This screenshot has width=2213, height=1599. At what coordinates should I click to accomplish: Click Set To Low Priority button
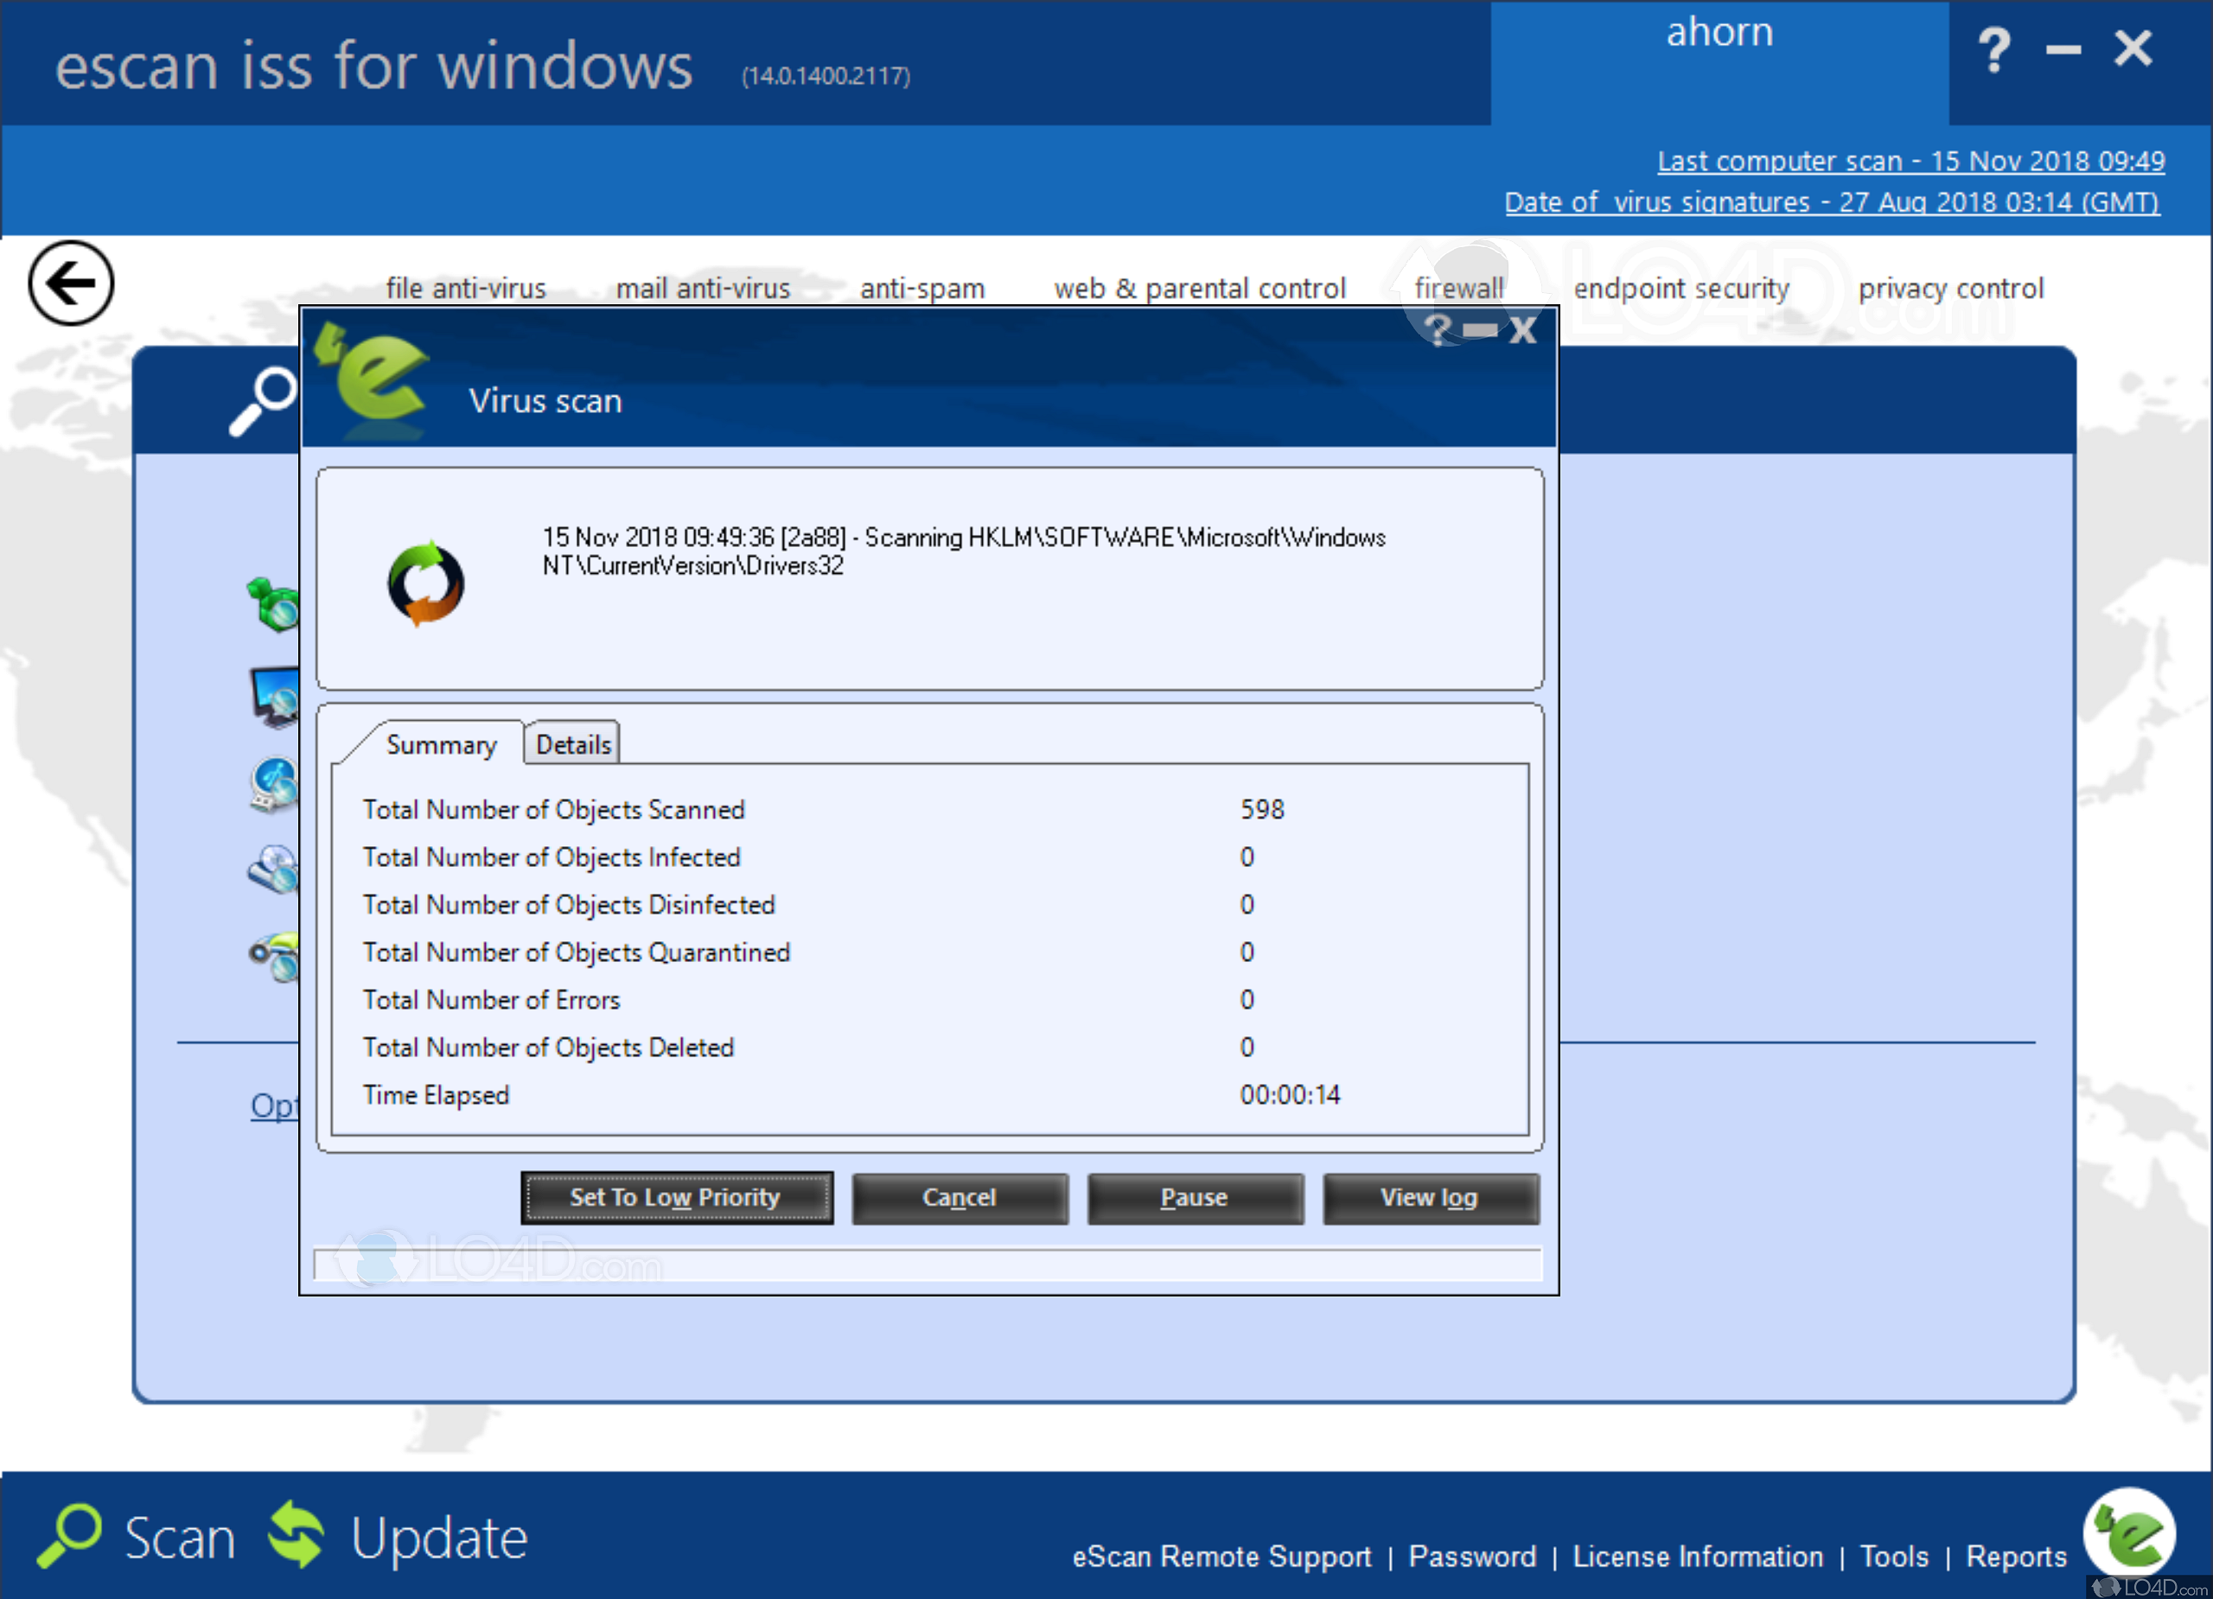[x=677, y=1197]
